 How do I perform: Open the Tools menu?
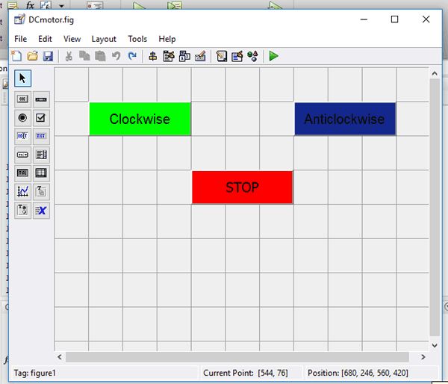[137, 39]
